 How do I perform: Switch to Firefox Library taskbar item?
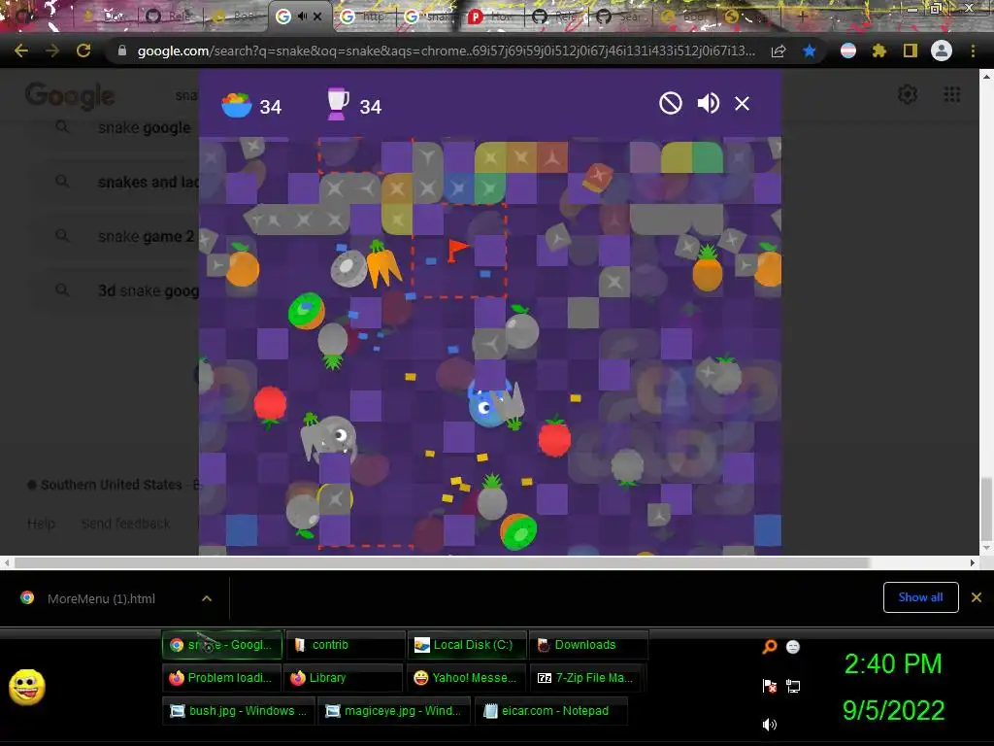[x=343, y=677]
